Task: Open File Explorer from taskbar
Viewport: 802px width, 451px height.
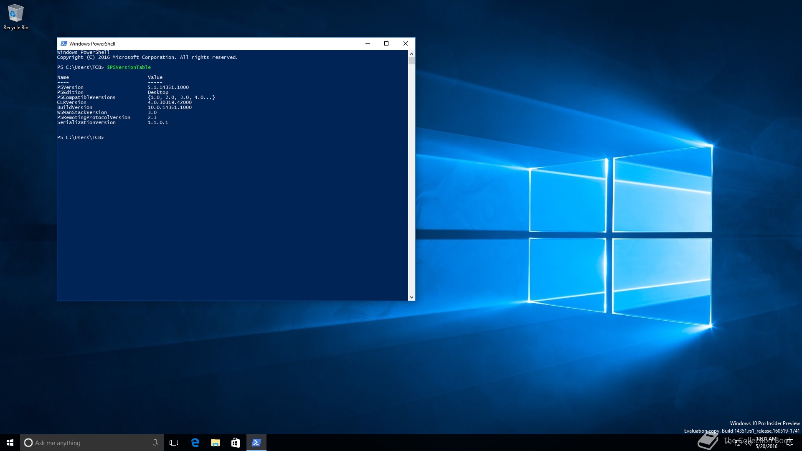Action: (215, 443)
